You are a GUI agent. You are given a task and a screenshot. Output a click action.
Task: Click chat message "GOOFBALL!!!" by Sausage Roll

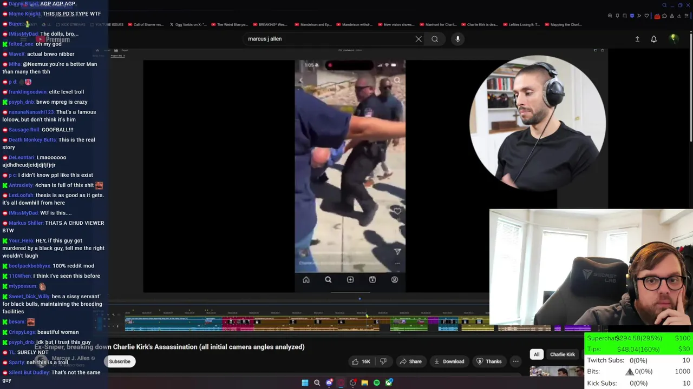[x=57, y=130]
